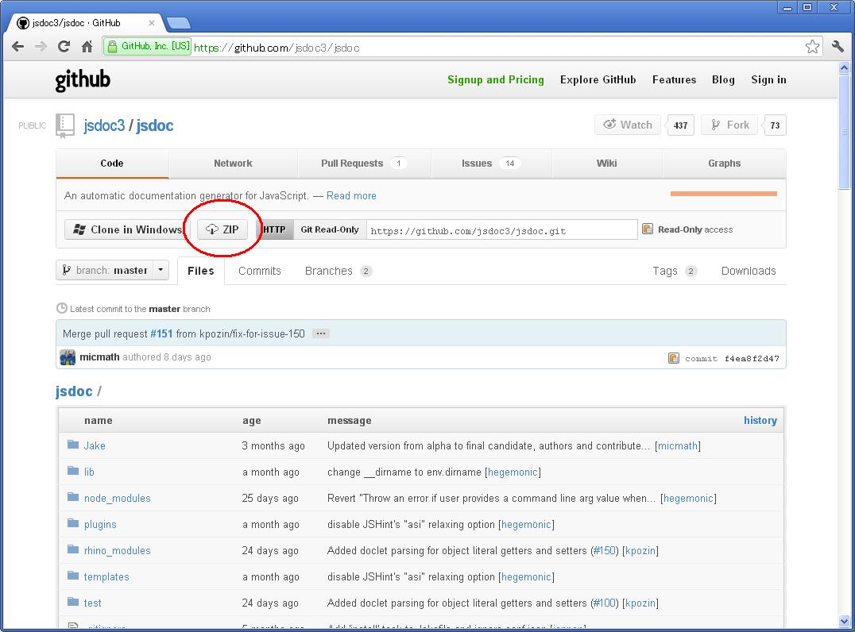Click Sign in link
The height and width of the screenshot is (632, 855).
768,79
